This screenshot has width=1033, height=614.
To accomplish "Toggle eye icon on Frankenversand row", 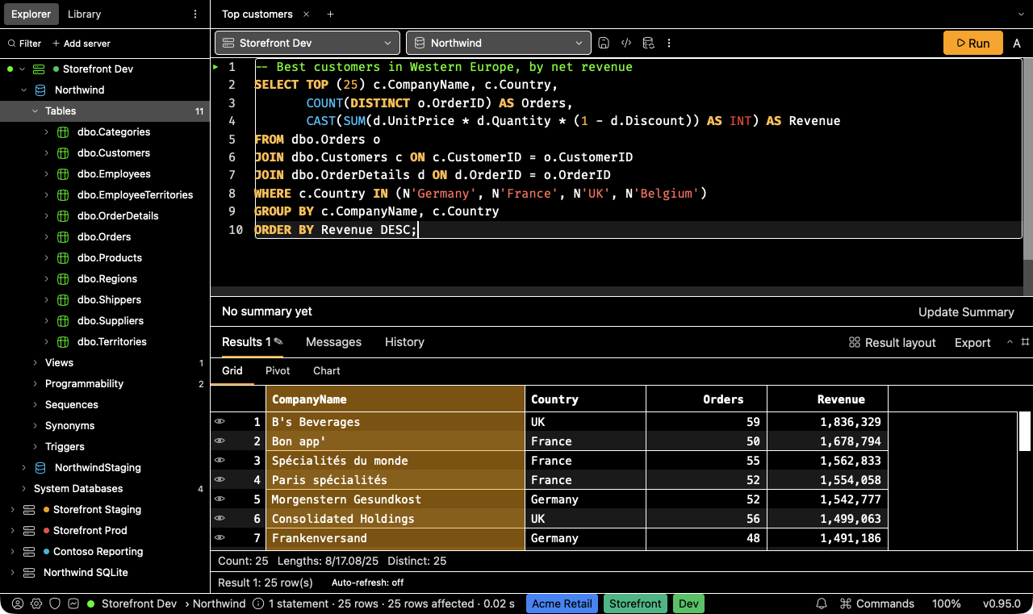I will [x=219, y=538].
